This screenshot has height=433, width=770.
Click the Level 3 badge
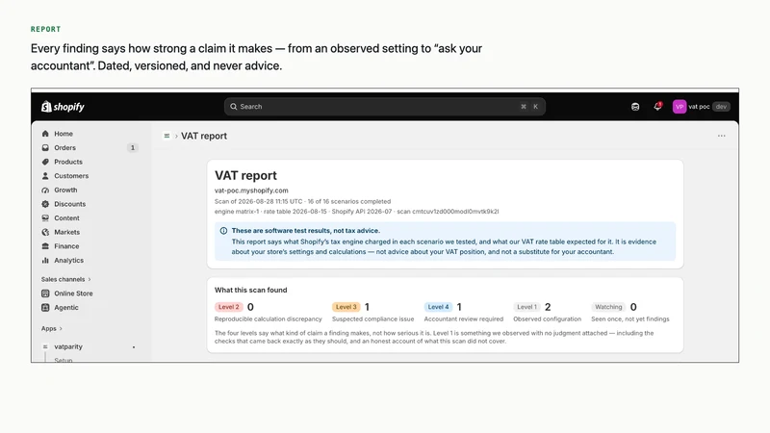pyautogui.click(x=346, y=307)
